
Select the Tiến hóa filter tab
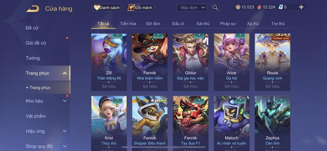(128, 24)
